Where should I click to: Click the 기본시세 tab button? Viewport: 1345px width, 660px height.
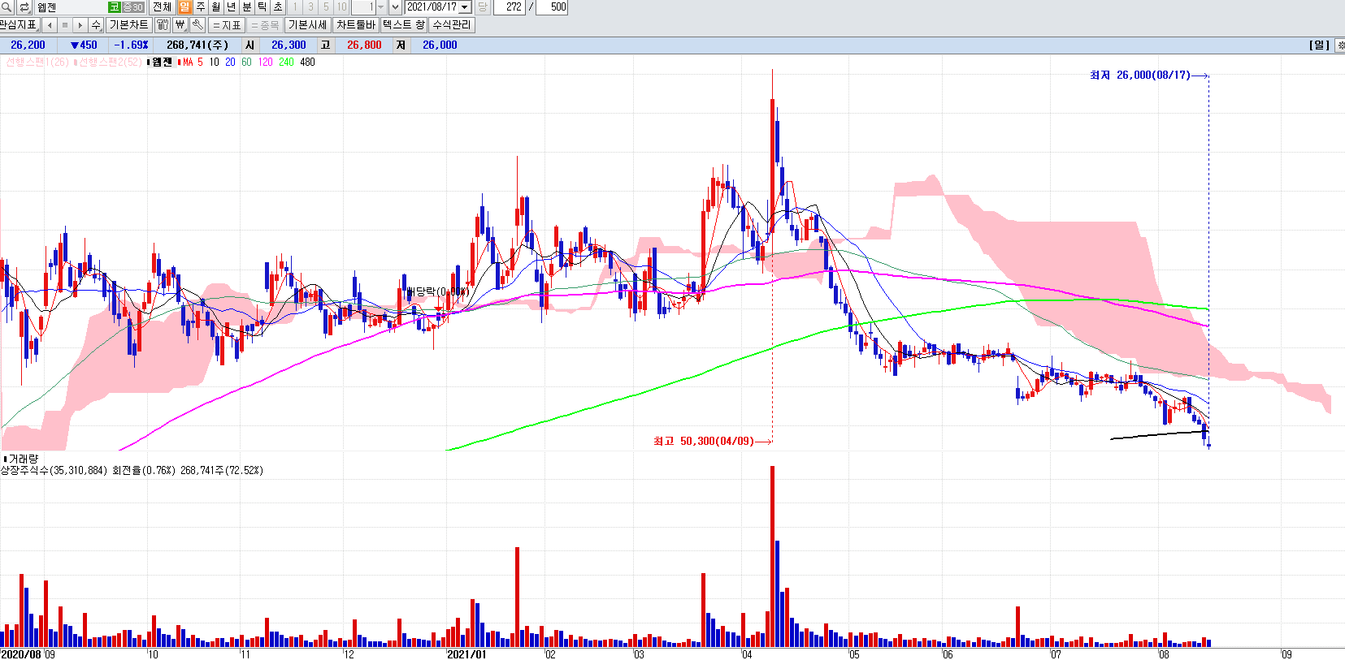[307, 24]
